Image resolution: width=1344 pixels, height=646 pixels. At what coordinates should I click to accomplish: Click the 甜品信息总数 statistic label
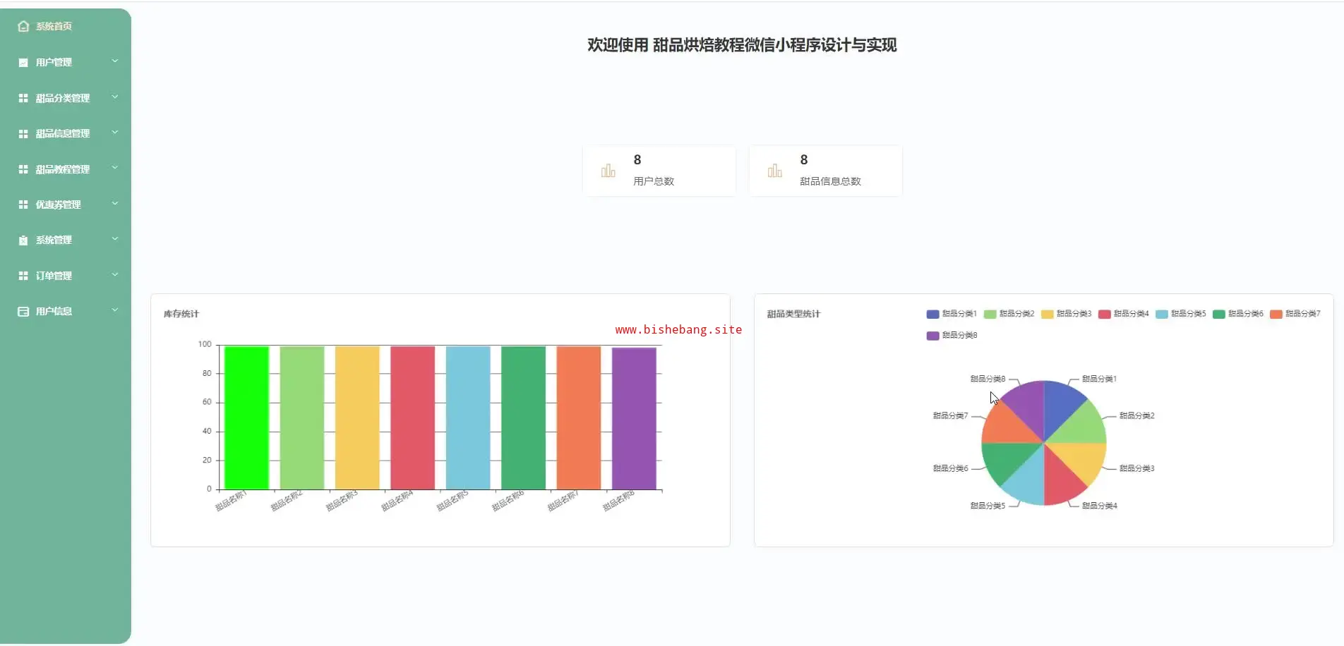point(830,181)
